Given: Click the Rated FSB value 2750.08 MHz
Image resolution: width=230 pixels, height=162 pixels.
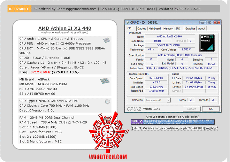Looking at the screenshot, I should [x=156, y=91].
